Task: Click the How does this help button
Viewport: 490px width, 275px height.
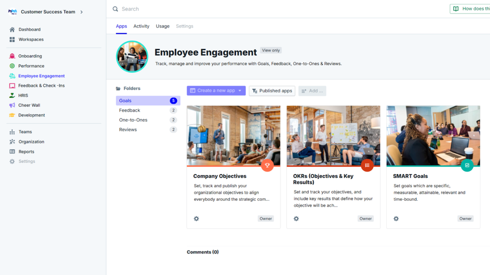Action: (470, 9)
